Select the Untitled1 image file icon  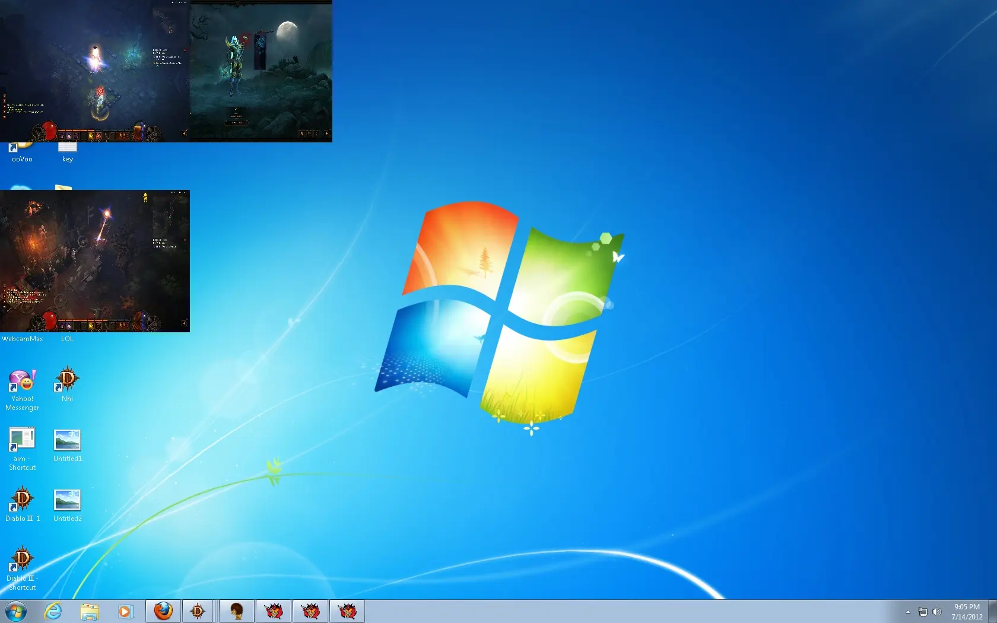click(x=67, y=446)
